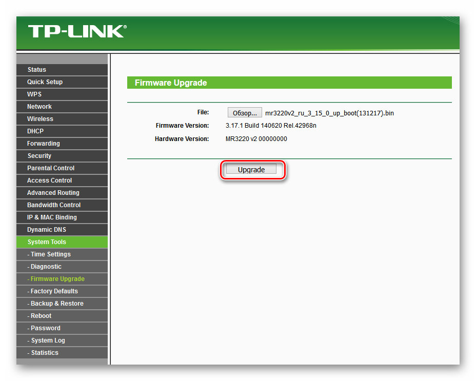Click the Обзор... file browse button
The image size is (476, 381).
click(x=244, y=113)
